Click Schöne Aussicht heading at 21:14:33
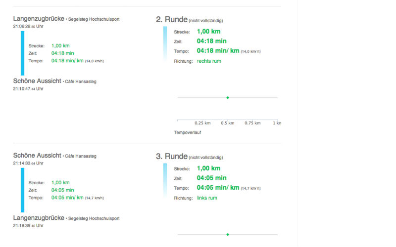 [37, 156]
